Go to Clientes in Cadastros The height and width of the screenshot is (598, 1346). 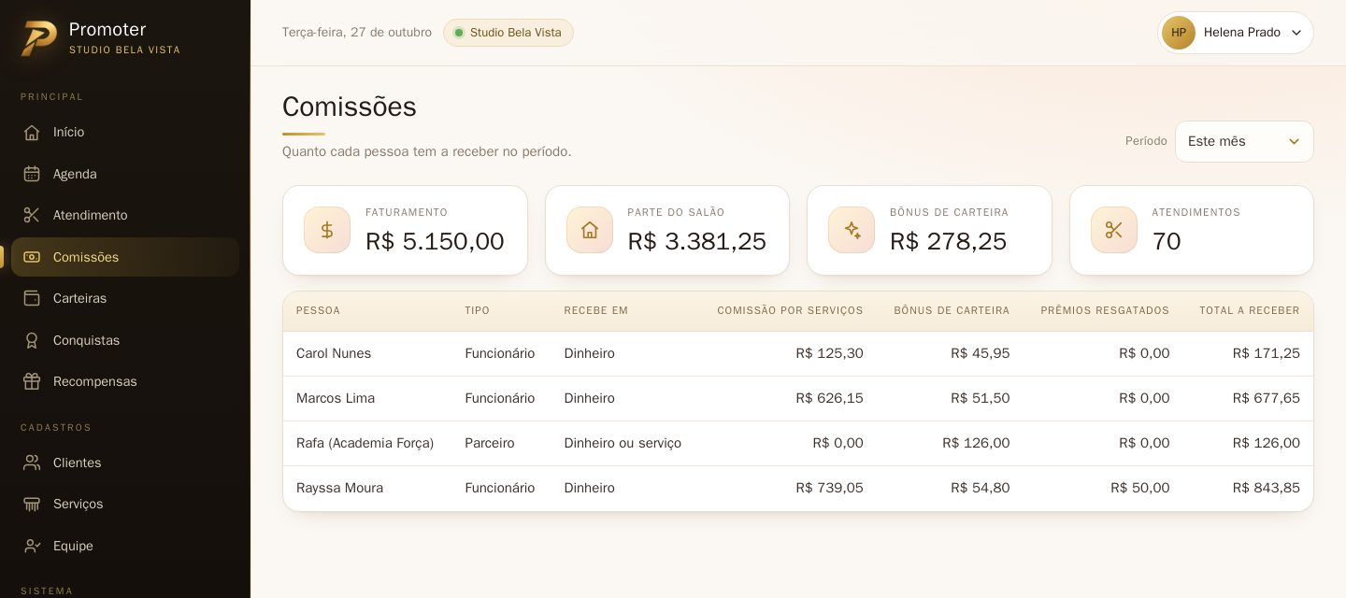pos(125,463)
